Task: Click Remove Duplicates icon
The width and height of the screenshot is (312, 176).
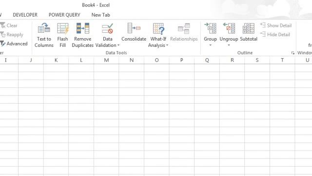Action: (82, 28)
